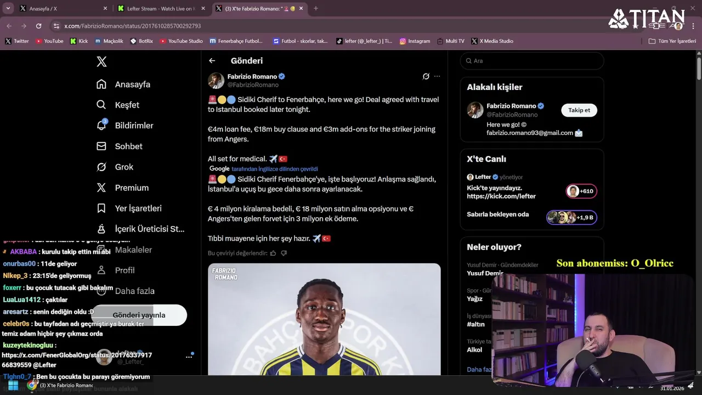Open a new browser tab
The width and height of the screenshot is (702, 395).
tap(315, 9)
